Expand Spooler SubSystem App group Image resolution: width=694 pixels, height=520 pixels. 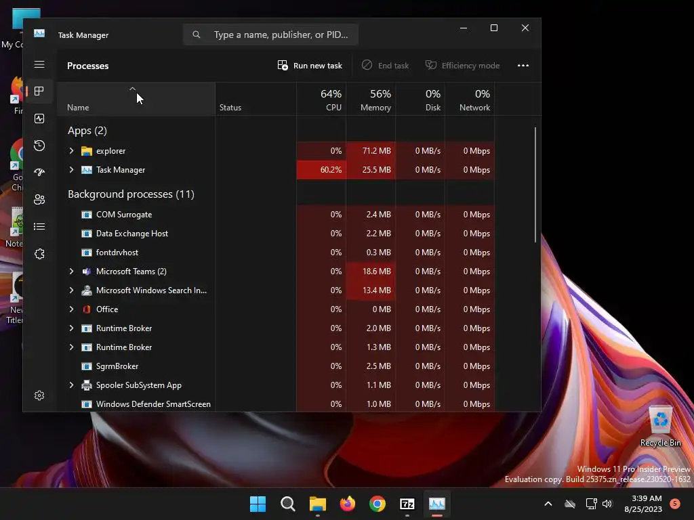71,385
